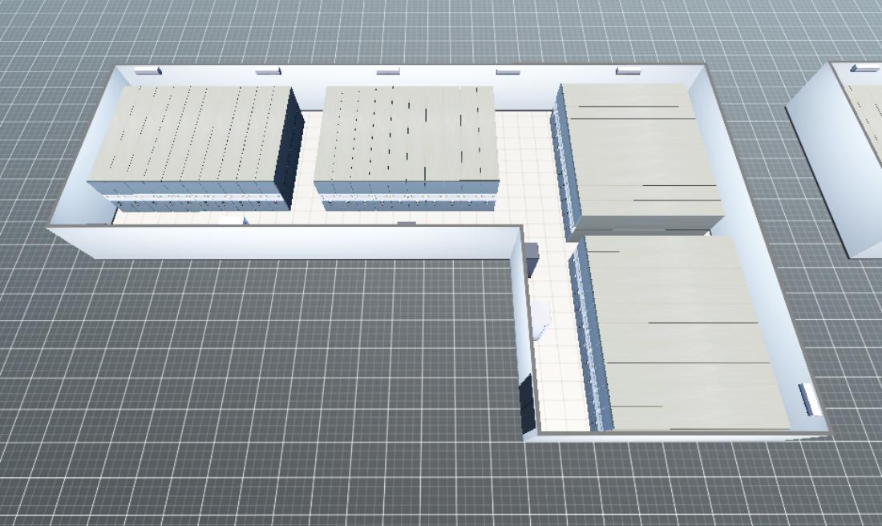Image resolution: width=882 pixels, height=526 pixels.
Task: Select the leftmost wall-mounted unit on back wall
Action: 148,71
